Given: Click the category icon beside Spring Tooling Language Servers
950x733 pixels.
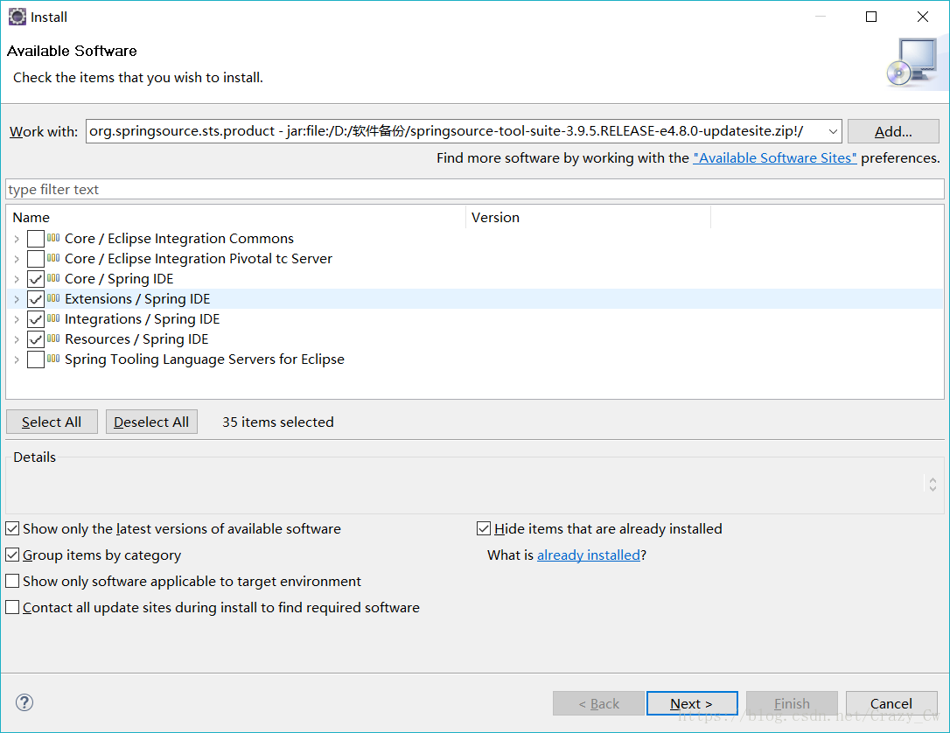Looking at the screenshot, I should pos(53,359).
